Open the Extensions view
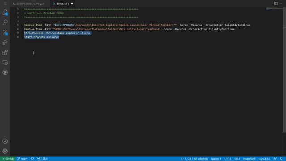This screenshot has width=286, height=161. pyautogui.click(x=5, y=52)
